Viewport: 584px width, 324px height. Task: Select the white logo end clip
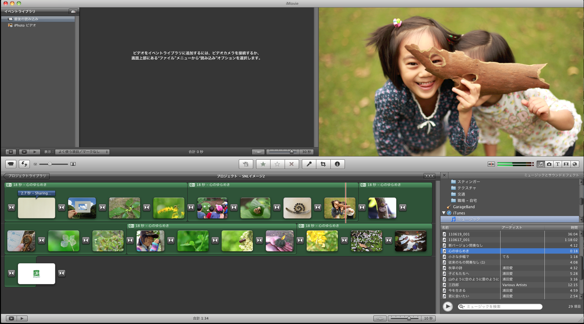[x=36, y=274]
